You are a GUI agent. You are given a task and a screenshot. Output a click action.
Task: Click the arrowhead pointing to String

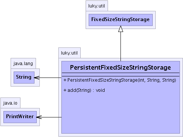[x=37, y=78]
